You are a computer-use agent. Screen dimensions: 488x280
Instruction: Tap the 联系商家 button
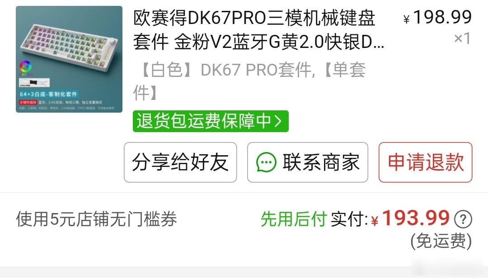click(x=308, y=162)
